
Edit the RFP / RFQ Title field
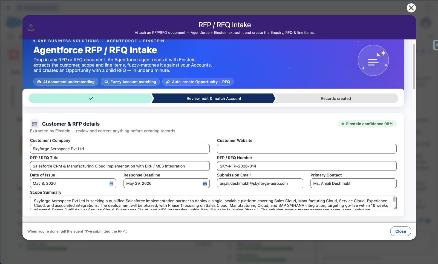click(120, 166)
